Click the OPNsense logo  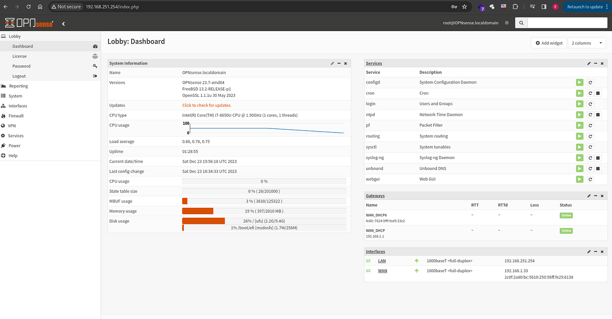pyautogui.click(x=29, y=23)
